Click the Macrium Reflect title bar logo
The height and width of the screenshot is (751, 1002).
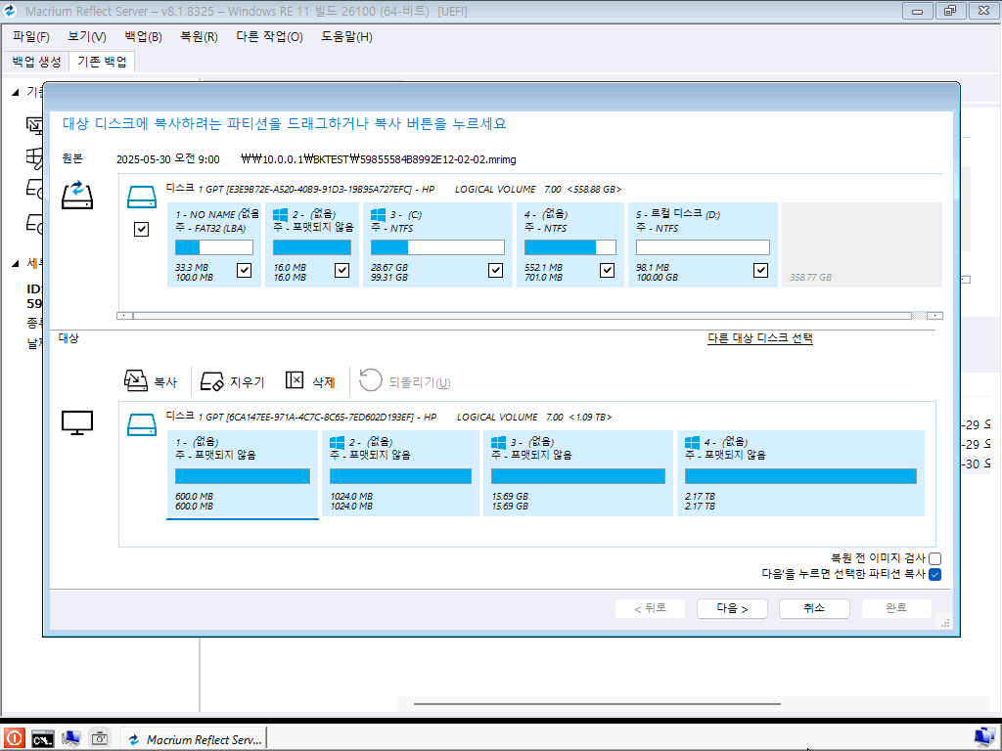(10, 11)
